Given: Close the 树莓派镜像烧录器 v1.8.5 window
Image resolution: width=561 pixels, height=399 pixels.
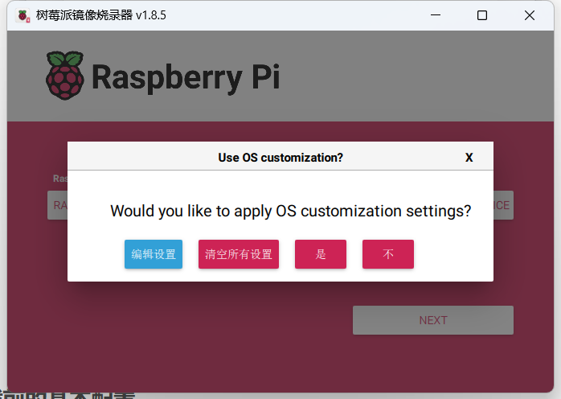Looking at the screenshot, I should (530, 15).
